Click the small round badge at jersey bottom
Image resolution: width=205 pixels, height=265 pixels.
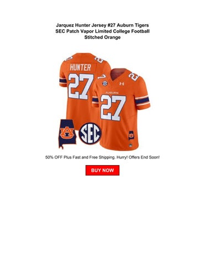point(130,145)
